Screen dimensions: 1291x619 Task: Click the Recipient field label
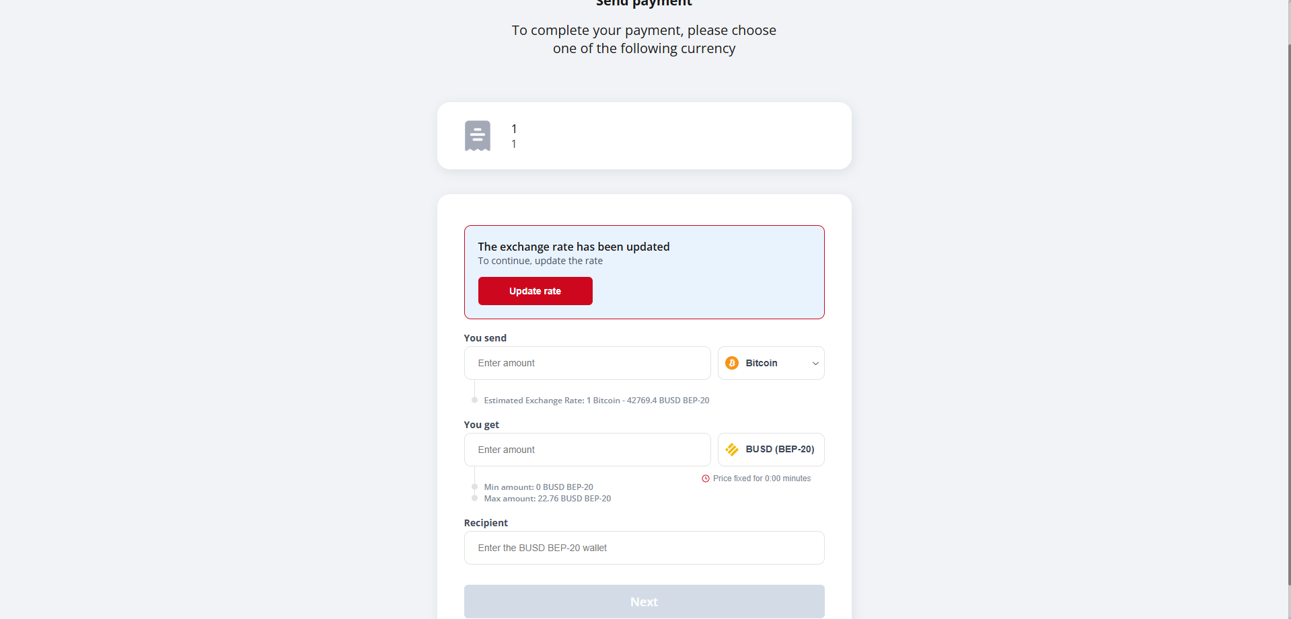486,523
